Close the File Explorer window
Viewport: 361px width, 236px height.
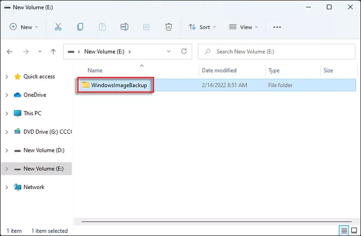point(350,7)
